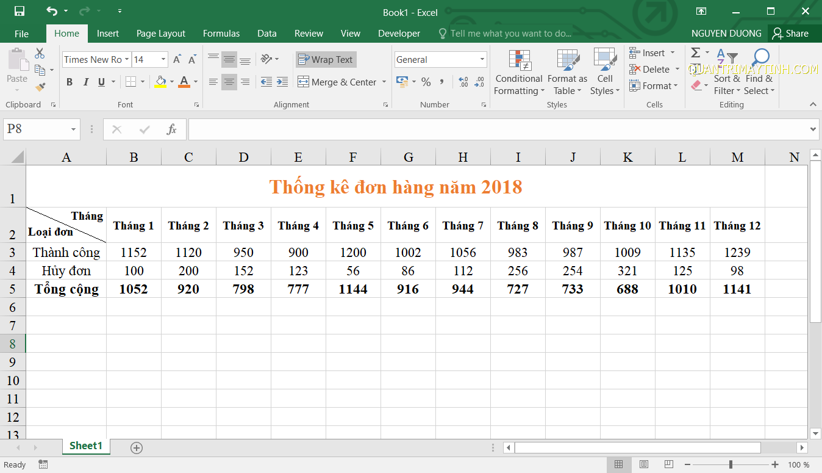Click the Insert cells button

tap(652, 53)
